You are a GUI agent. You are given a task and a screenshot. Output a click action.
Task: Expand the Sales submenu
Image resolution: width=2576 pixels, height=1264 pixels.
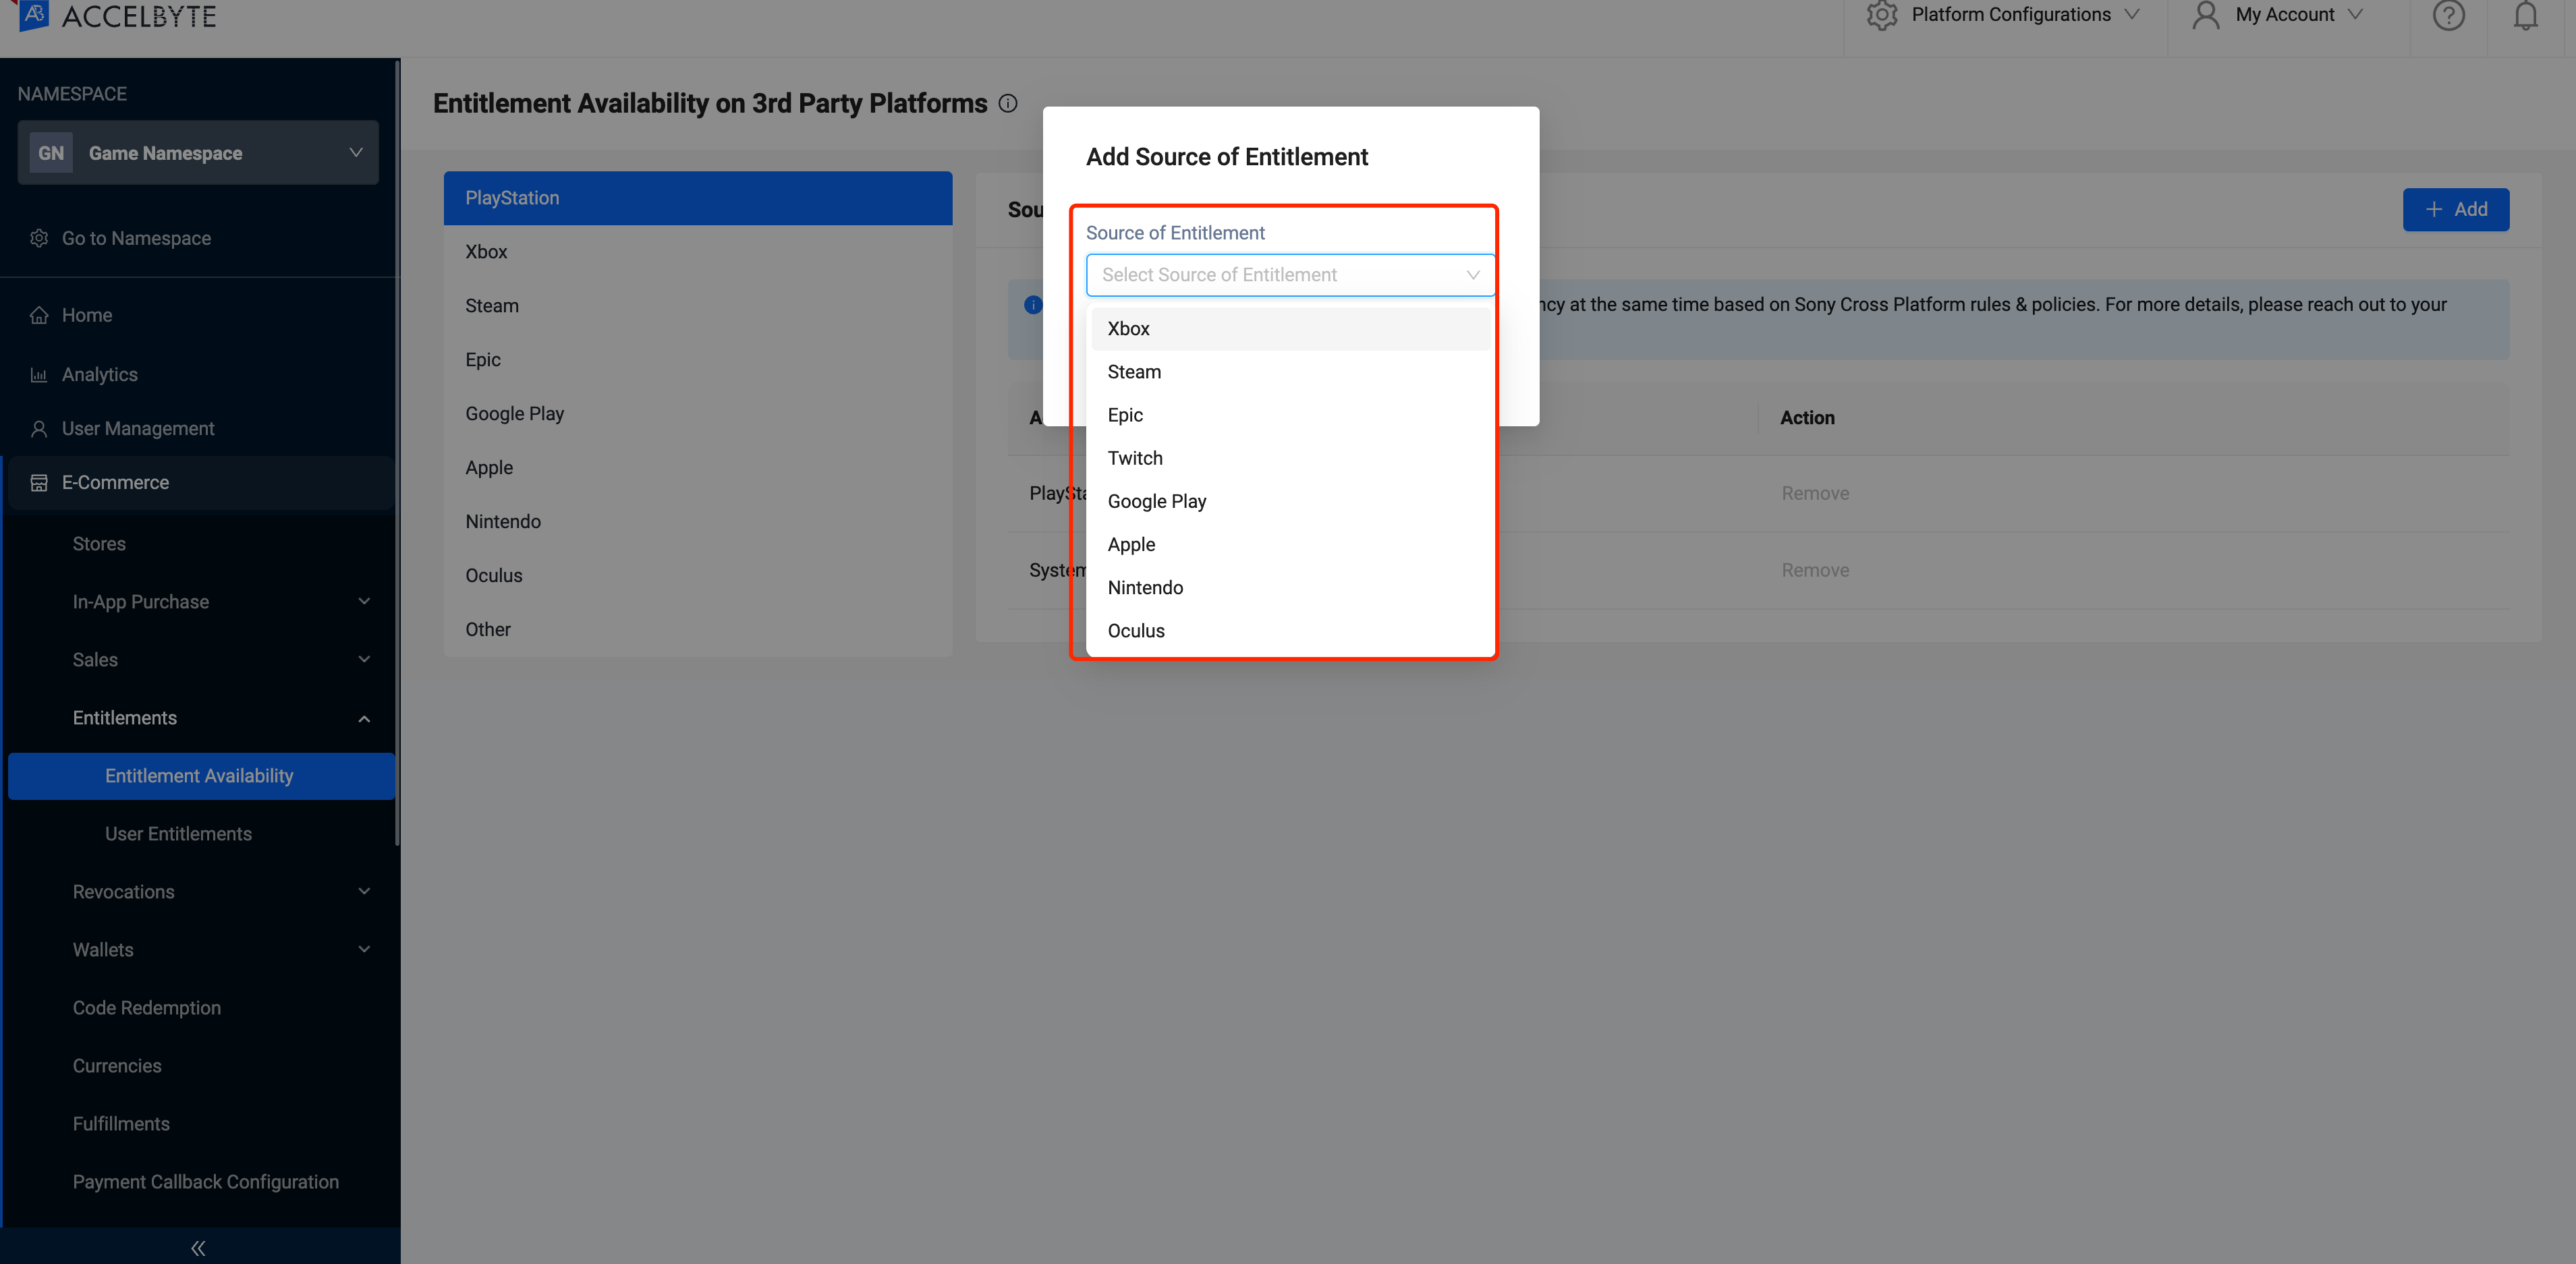364,659
